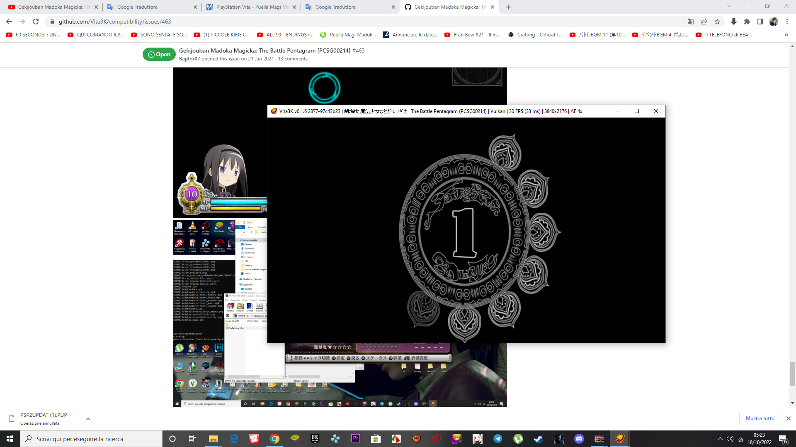
Task: Open RaptorX7's profile link
Action: 190,59
